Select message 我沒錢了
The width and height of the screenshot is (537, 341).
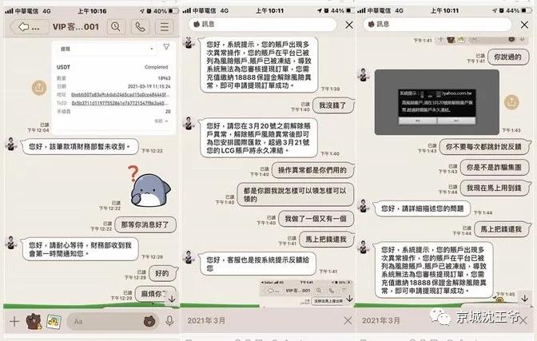(x=333, y=105)
